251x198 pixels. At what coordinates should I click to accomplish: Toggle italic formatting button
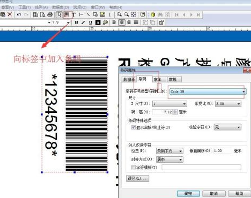coord(83,22)
